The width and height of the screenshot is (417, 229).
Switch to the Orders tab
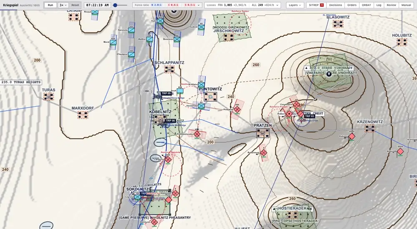coord(352,5)
